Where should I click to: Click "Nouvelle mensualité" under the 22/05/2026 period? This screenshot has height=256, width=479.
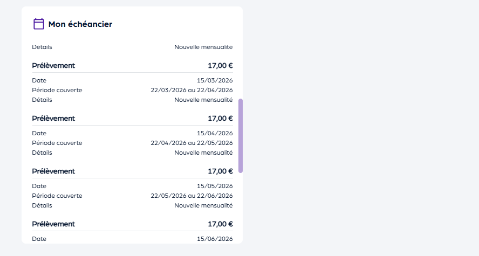pyautogui.click(x=203, y=205)
